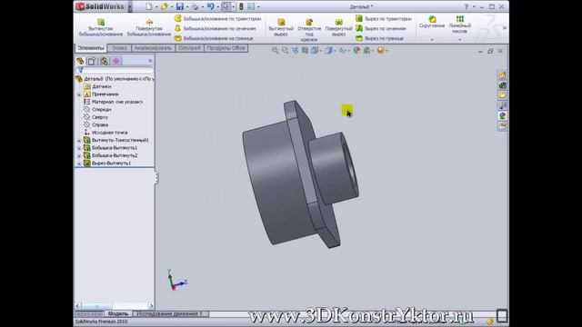Open the Эскиз (Sketch) ribbon tab
This screenshot has height=327, width=582.
[119, 48]
